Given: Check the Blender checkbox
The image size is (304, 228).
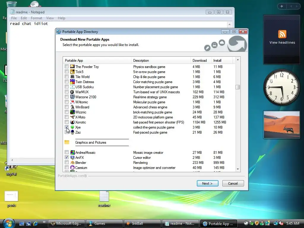Looking at the screenshot, I should pyautogui.click(x=66, y=162).
